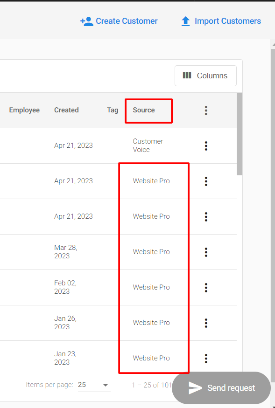Screen dimensions: 275x408
Task: Click the table's vertical scrollbar thumb
Action: (240, 134)
